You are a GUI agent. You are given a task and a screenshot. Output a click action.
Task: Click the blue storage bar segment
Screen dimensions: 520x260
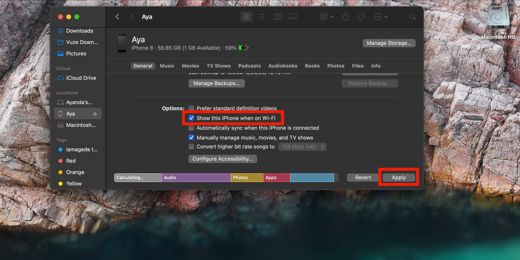312,178
